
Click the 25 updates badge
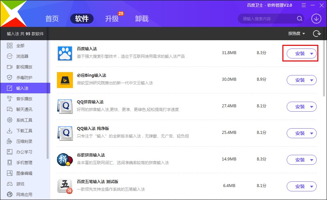point(121,13)
